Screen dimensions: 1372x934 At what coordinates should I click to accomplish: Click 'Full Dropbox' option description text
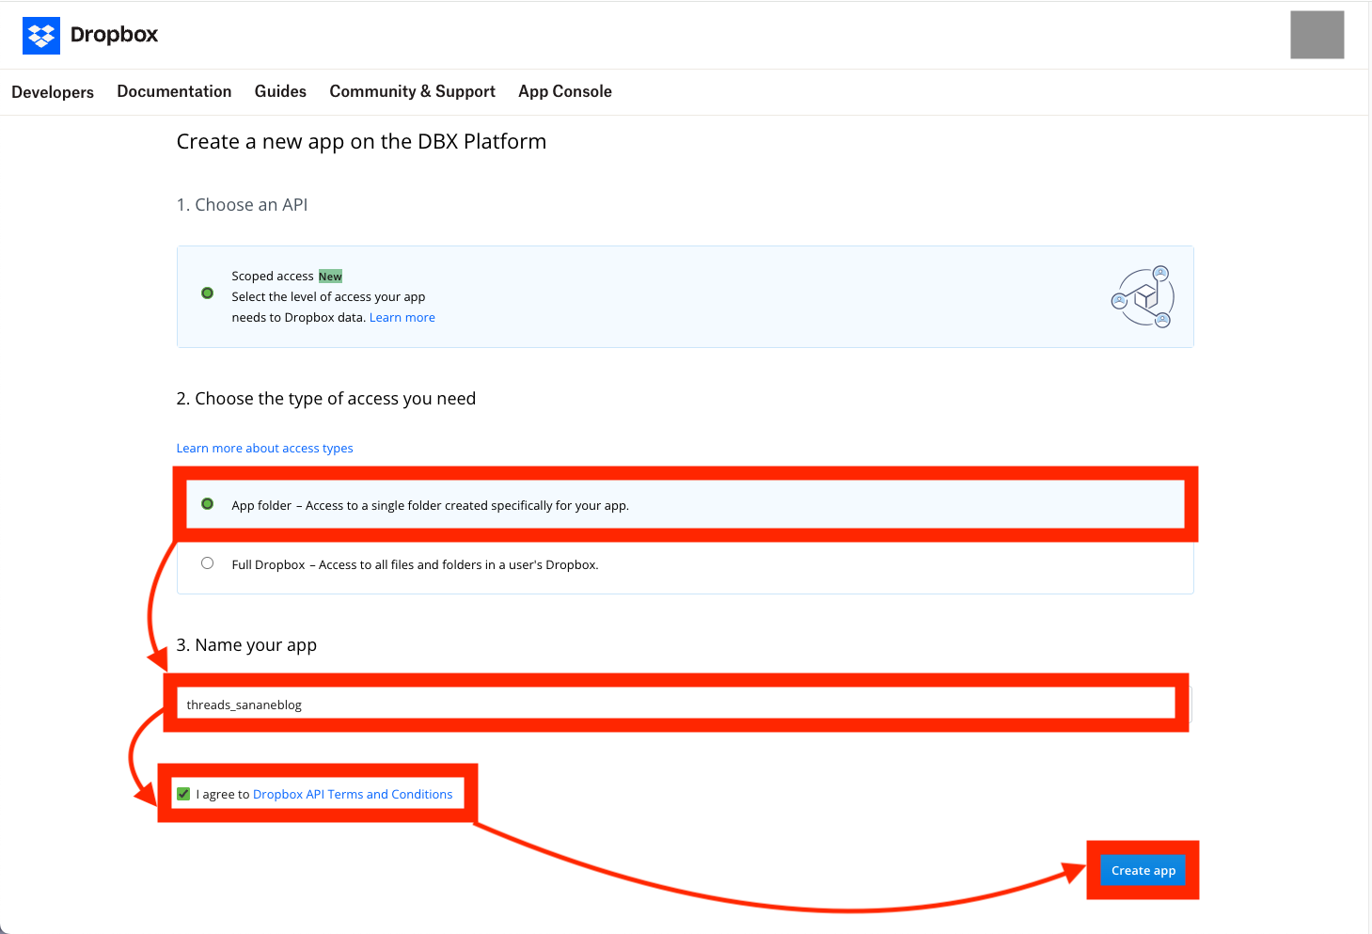pos(415,565)
